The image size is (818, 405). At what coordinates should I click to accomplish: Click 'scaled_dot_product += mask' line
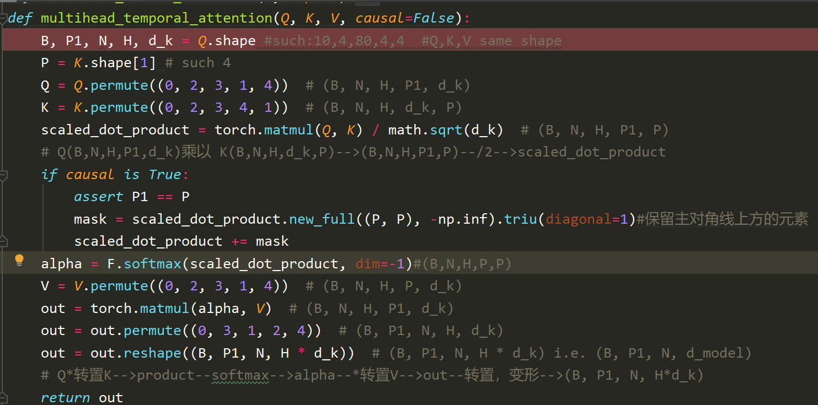coord(181,241)
